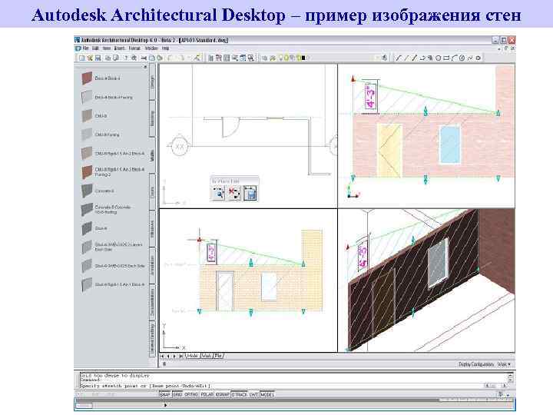Toggle POLAR tracking in the status bar
Viewport: 553px width, 415px height.
207,394
